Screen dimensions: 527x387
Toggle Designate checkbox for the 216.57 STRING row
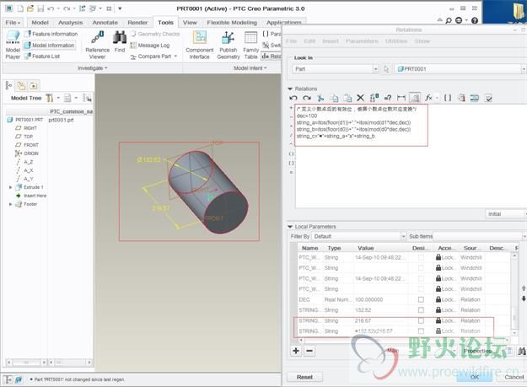tap(421, 321)
